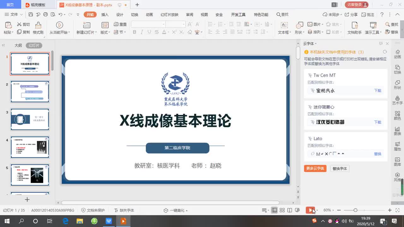Image resolution: width=404 pixels, height=227 pixels.
Task: Open the Insert (插入) tab
Action: (x=105, y=15)
